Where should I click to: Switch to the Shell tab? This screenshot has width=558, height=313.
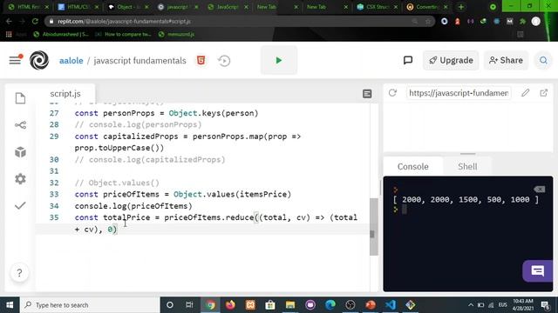[467, 166]
